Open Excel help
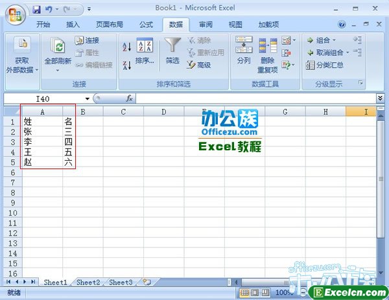 (x=342, y=24)
